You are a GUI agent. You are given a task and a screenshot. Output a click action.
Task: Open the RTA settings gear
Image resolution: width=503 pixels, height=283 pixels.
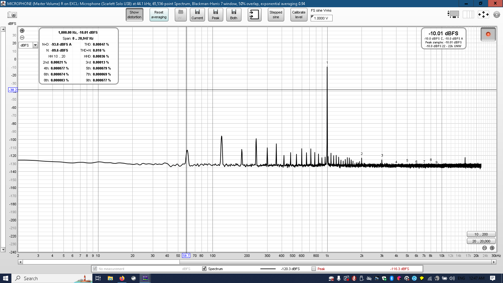tap(497, 14)
